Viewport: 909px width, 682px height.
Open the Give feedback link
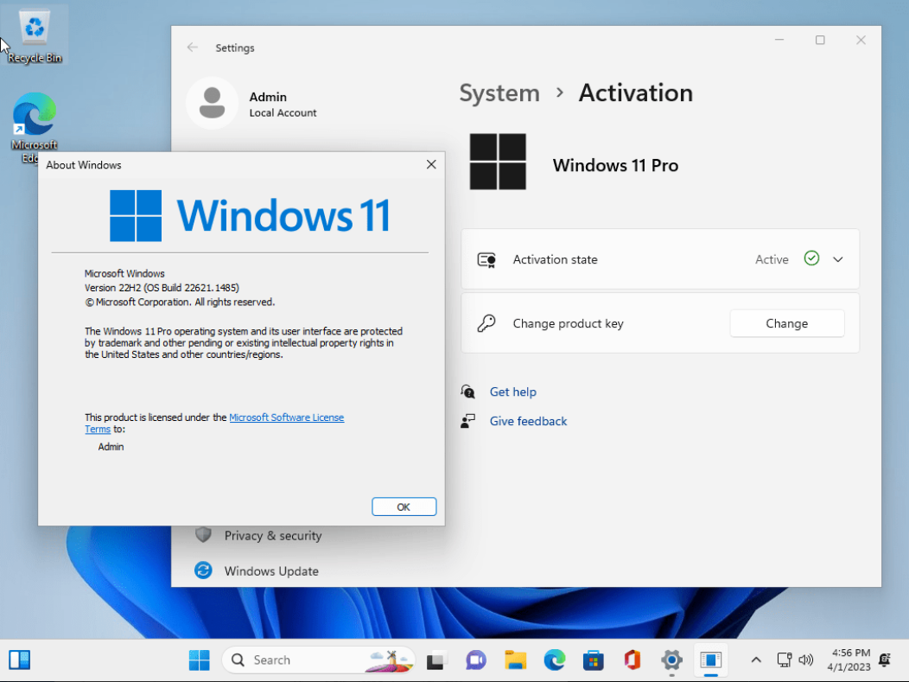click(x=528, y=421)
